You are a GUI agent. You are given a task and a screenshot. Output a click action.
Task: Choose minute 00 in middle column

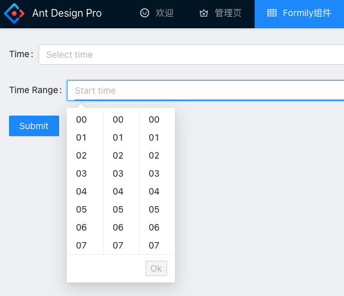(121, 119)
